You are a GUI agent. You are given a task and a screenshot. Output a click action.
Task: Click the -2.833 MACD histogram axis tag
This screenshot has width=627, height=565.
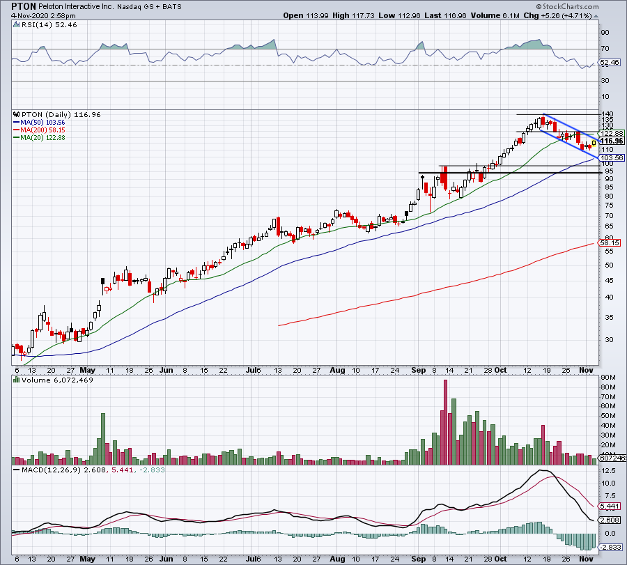pyautogui.click(x=611, y=547)
